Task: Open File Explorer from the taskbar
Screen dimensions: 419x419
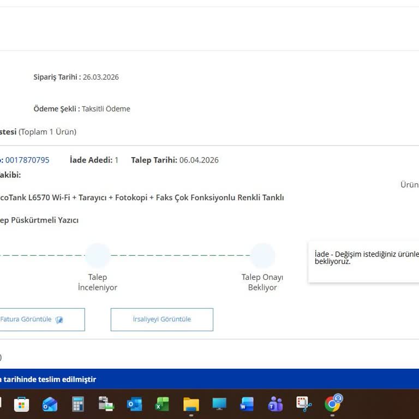Action: coord(191,404)
